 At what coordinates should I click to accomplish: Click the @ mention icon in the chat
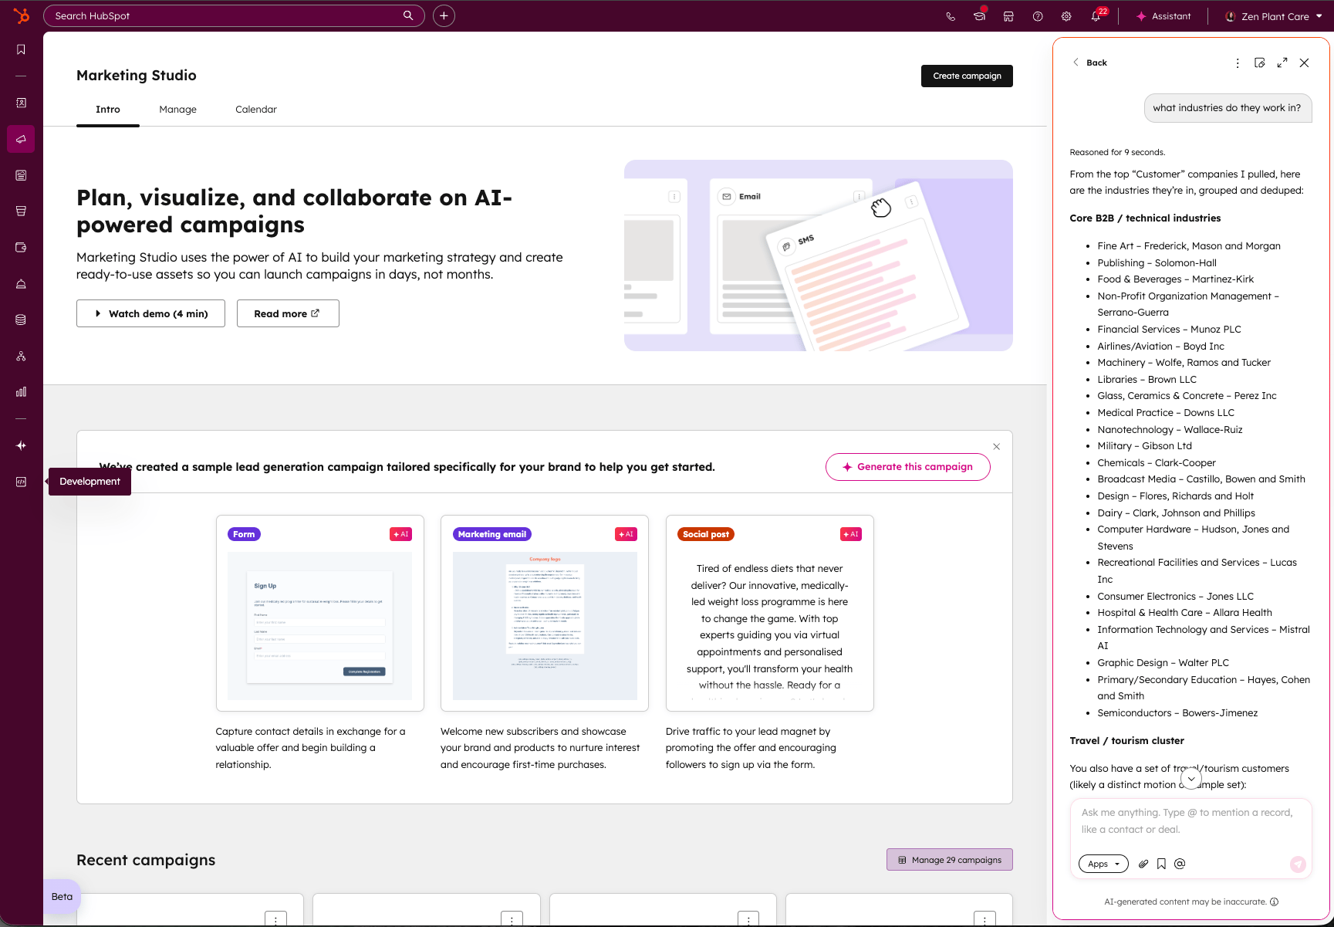click(x=1180, y=864)
